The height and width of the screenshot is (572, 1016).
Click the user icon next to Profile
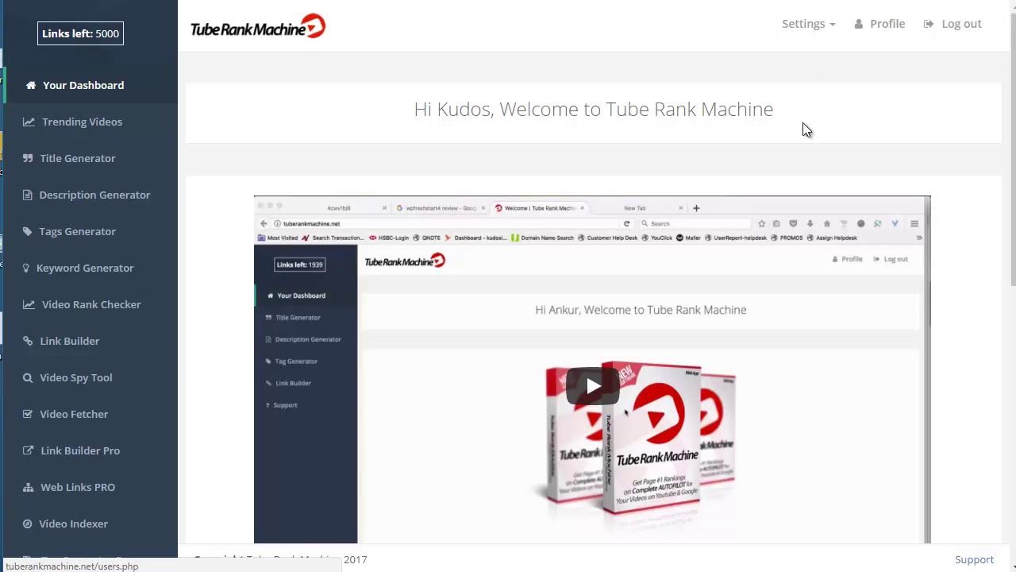[x=859, y=24]
